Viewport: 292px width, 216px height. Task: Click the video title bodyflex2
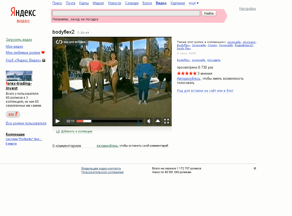coord(63,32)
